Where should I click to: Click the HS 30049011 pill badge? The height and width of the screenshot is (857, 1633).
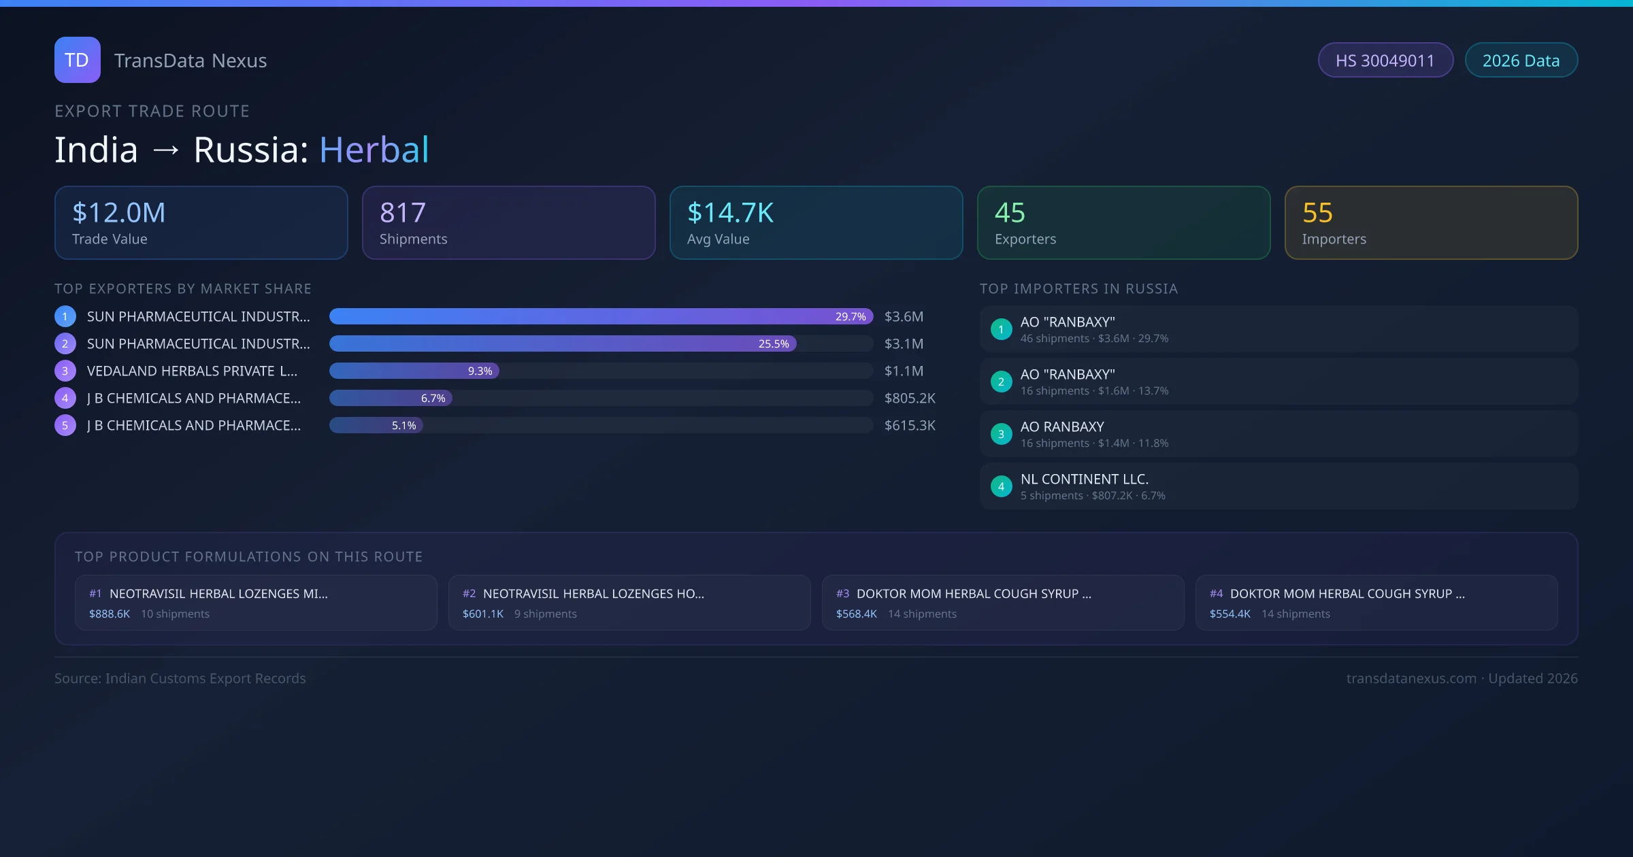click(1385, 61)
